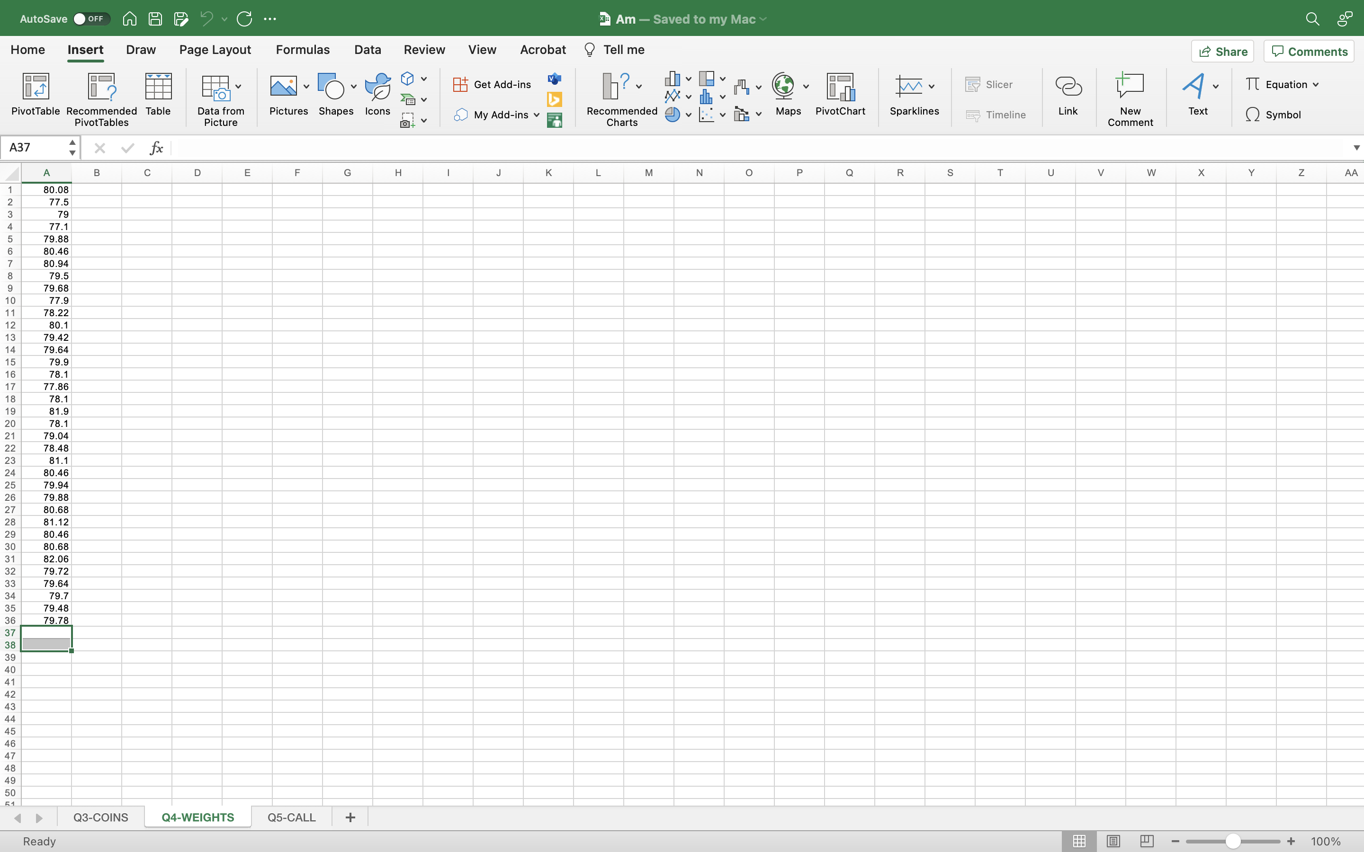
Task: Click the Get Add-ins button
Action: (492, 85)
